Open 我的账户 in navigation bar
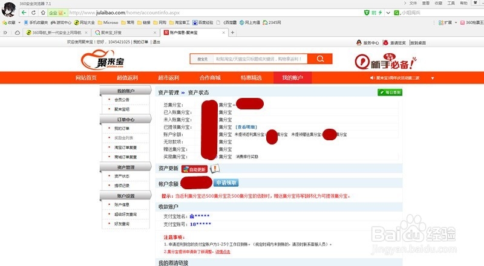 (x=292, y=78)
